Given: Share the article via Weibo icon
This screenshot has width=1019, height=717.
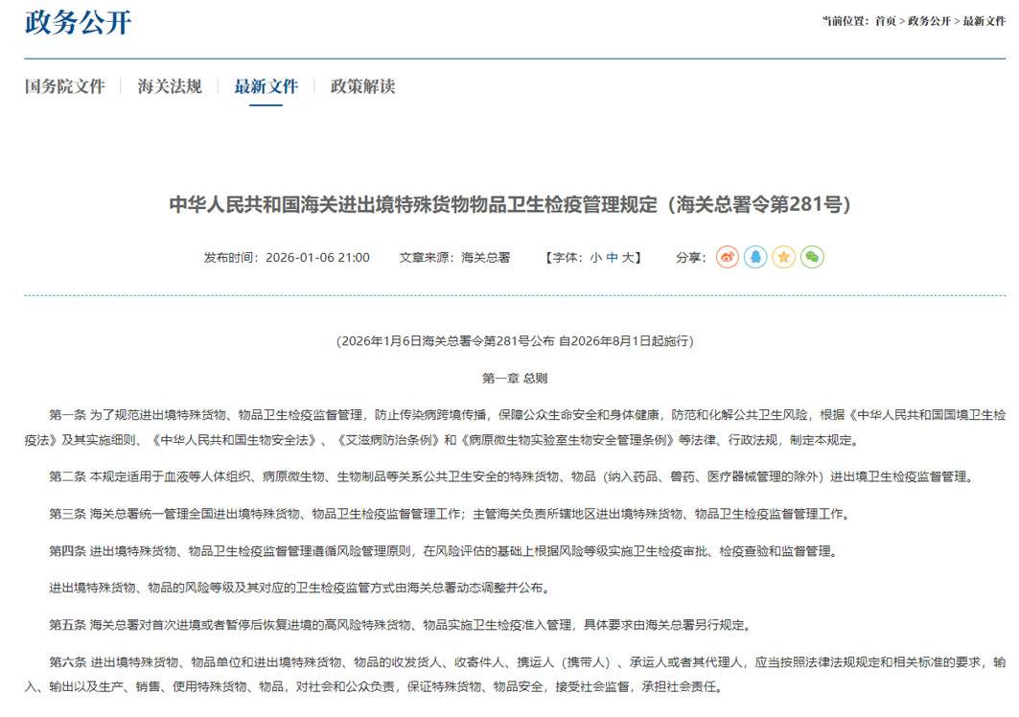Looking at the screenshot, I should pos(726,257).
